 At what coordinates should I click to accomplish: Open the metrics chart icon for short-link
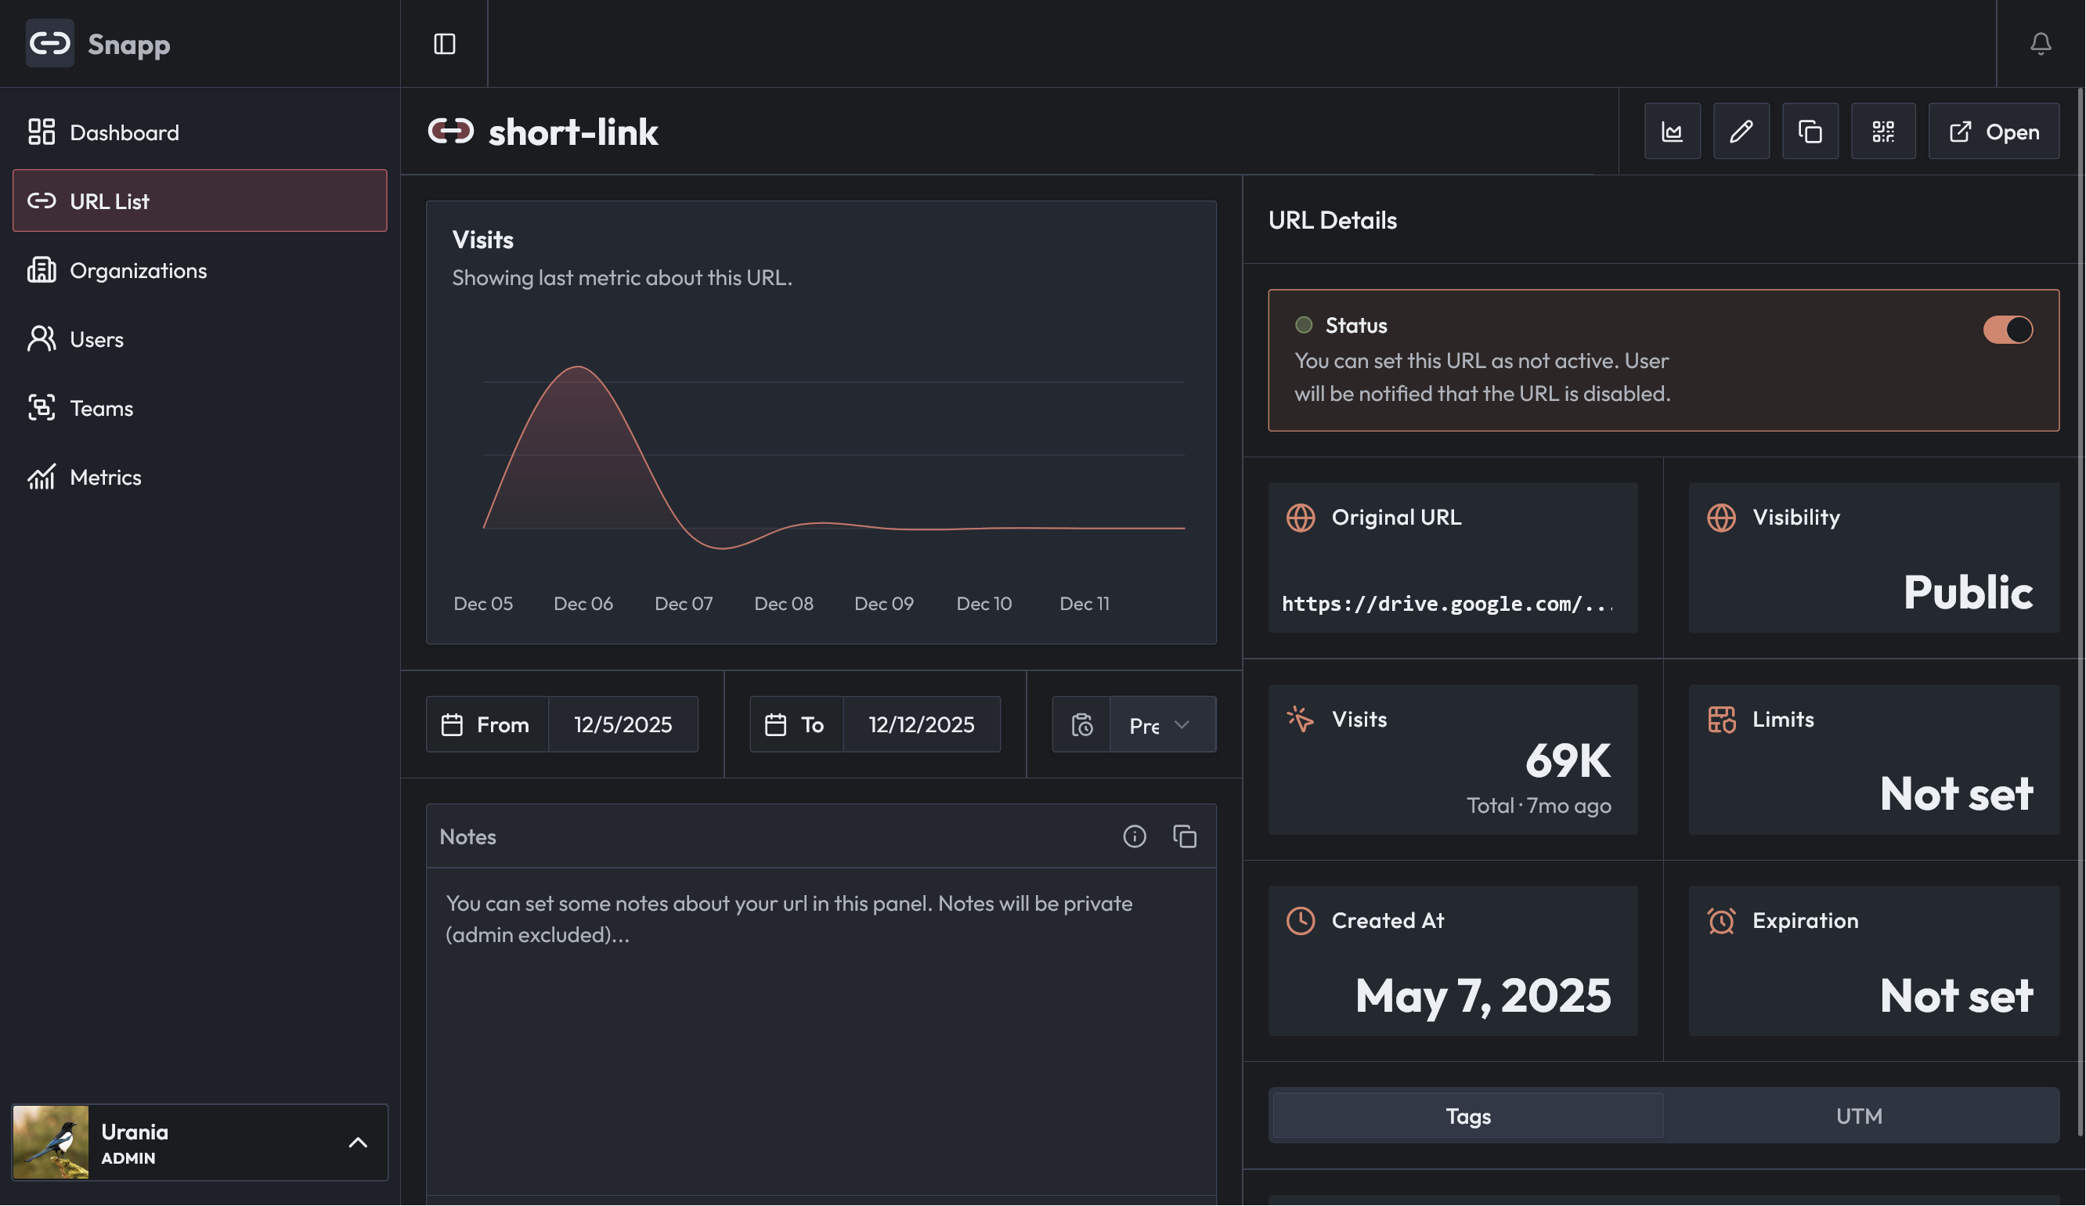(x=1672, y=131)
